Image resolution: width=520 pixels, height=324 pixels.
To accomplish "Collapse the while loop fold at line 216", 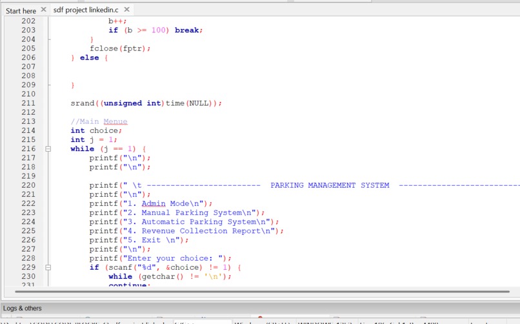I will [48, 149].
